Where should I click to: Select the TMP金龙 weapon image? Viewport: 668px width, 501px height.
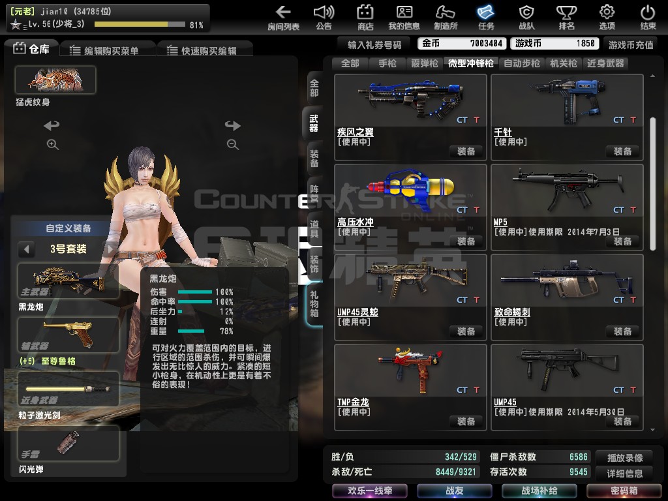coord(410,371)
